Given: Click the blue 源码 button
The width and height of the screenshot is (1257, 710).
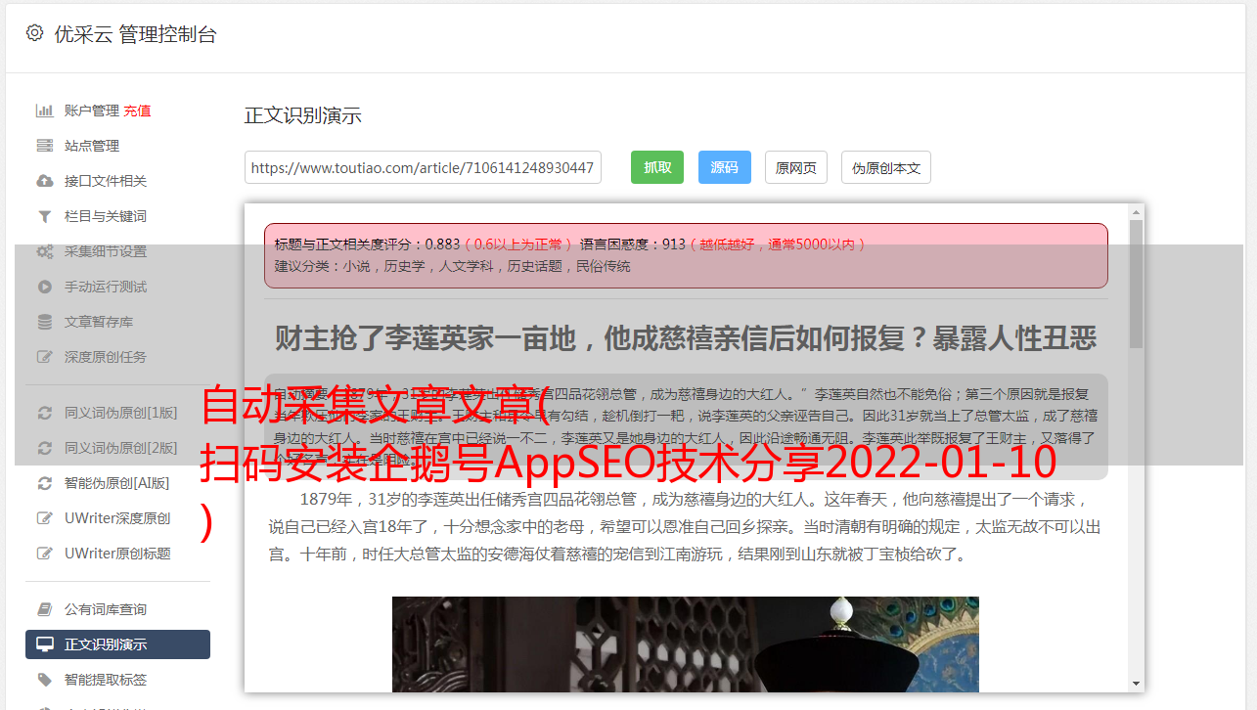Looking at the screenshot, I should [x=724, y=167].
